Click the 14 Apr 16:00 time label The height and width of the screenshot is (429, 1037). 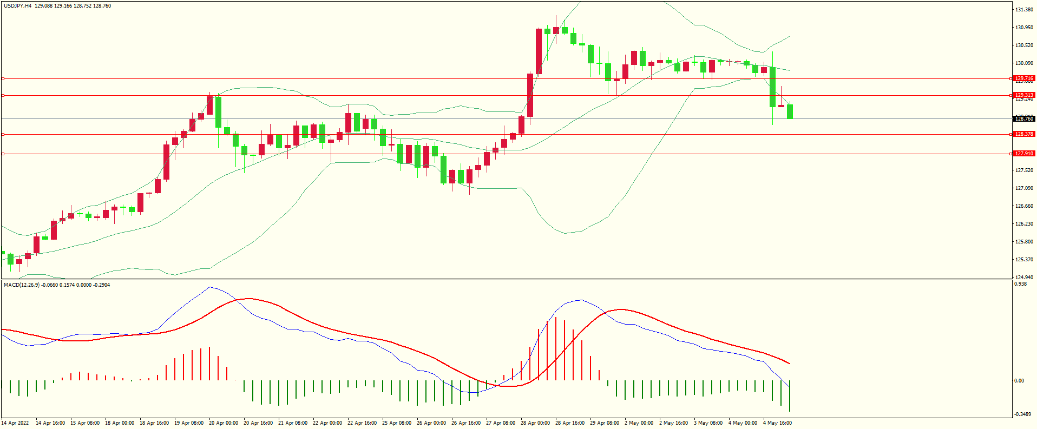click(50, 423)
